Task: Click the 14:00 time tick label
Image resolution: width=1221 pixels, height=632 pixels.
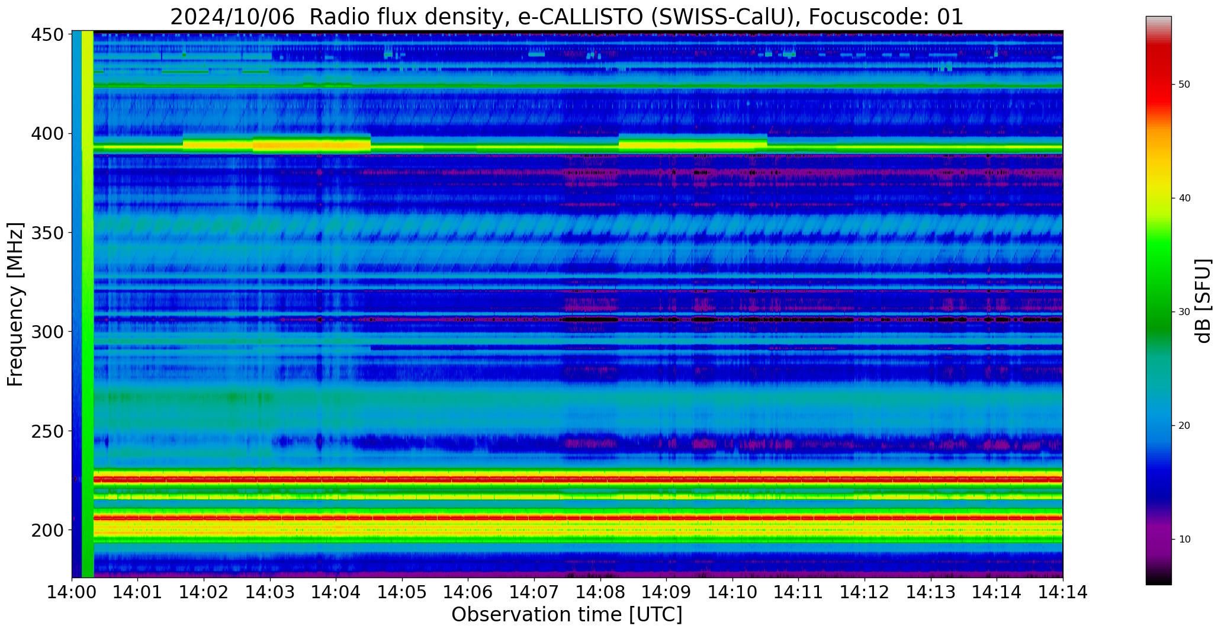Action: point(72,592)
